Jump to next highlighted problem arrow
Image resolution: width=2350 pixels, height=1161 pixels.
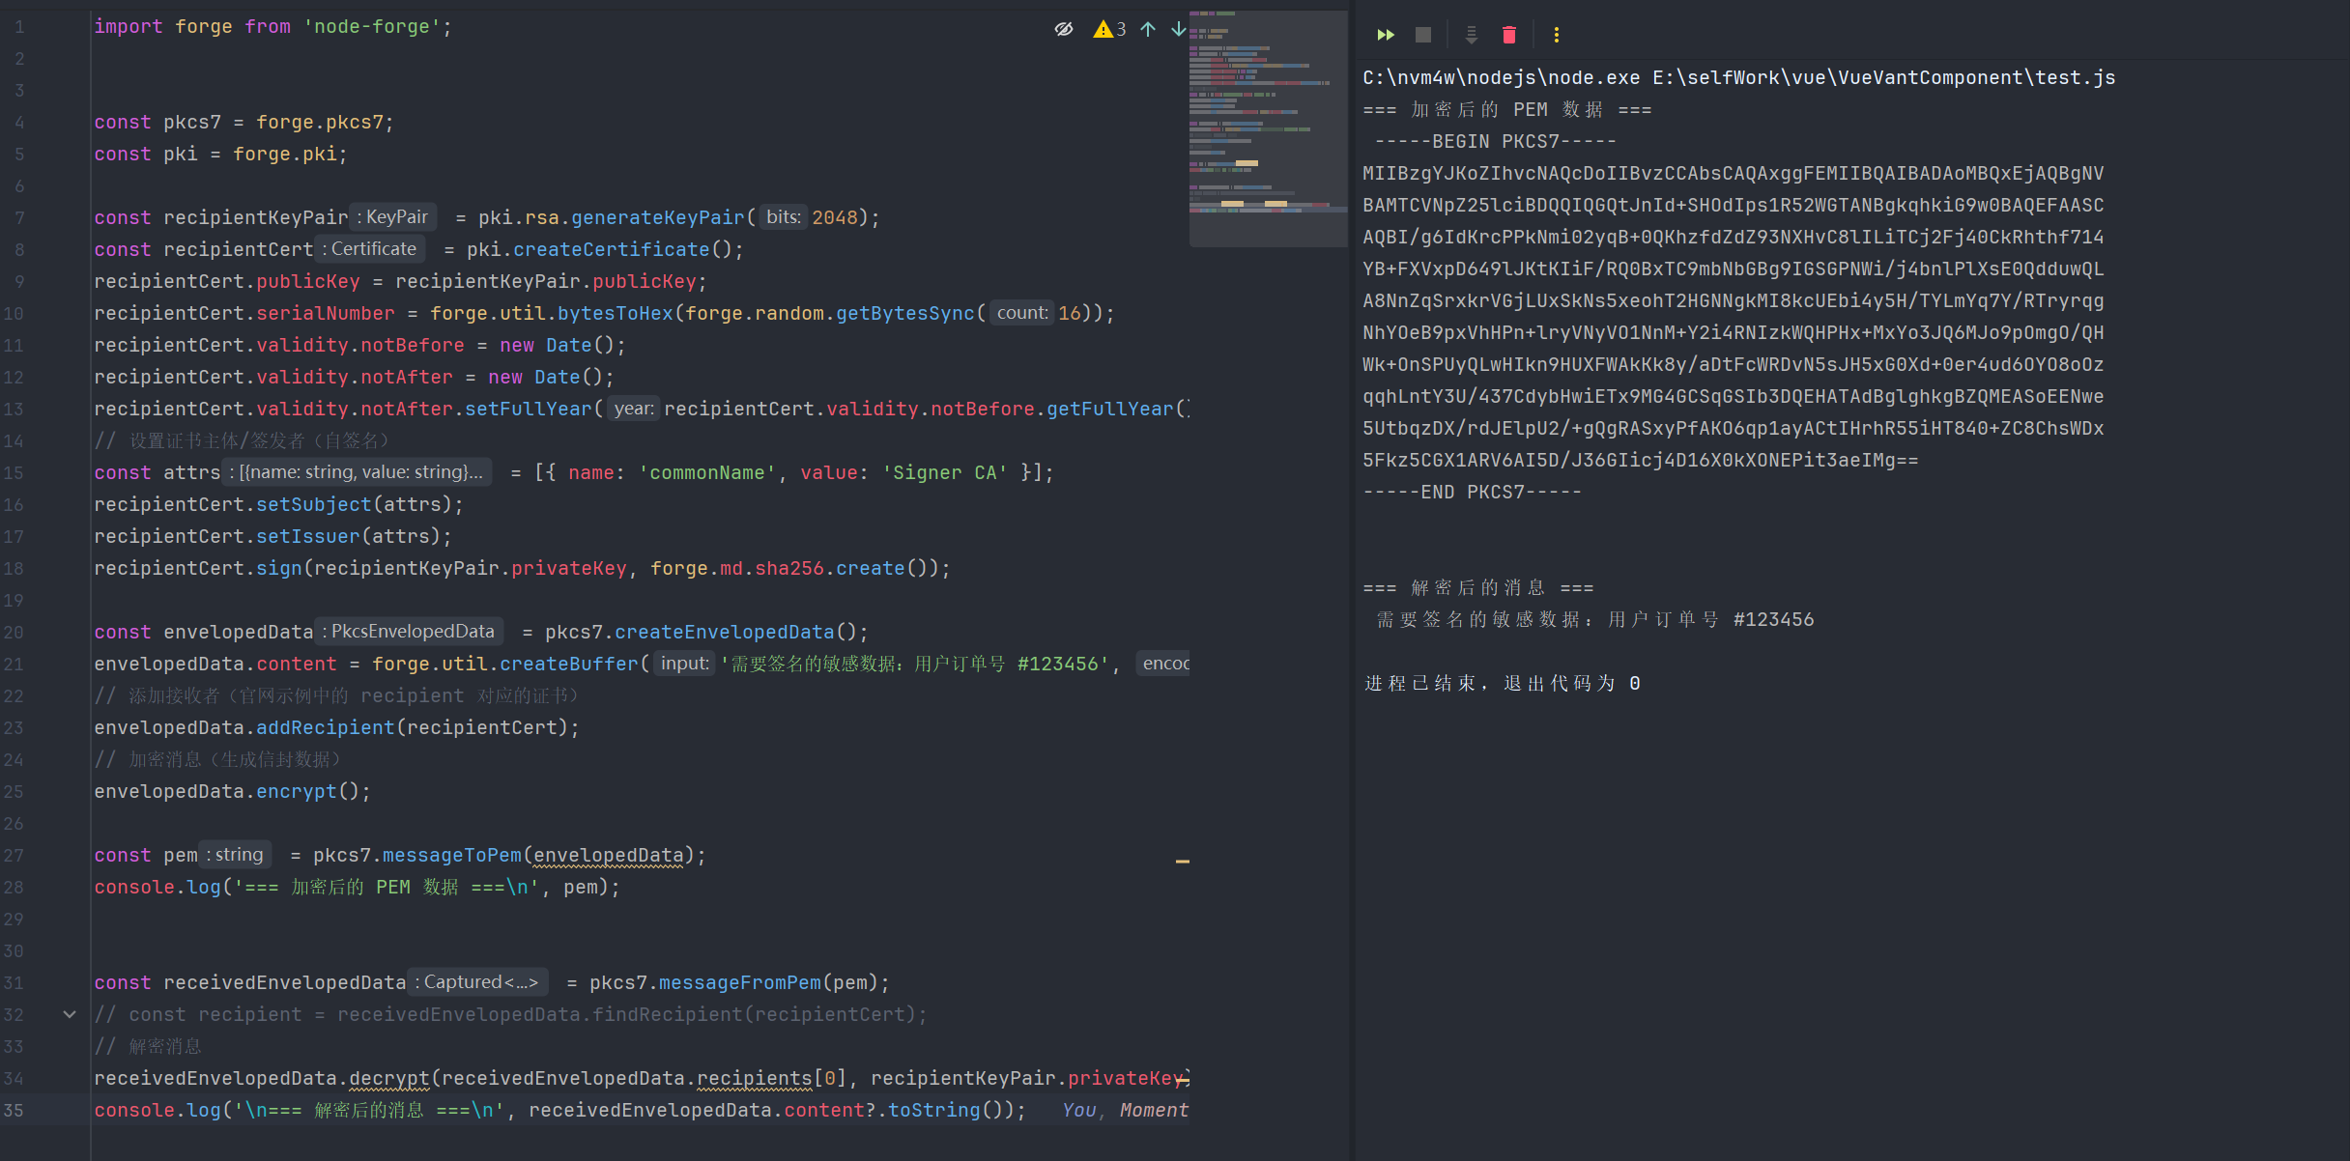[1178, 29]
